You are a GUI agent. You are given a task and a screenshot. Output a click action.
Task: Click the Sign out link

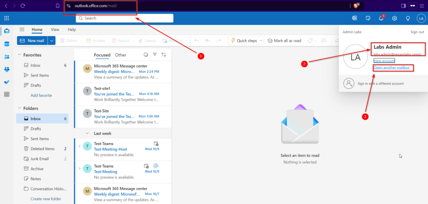[x=418, y=32]
